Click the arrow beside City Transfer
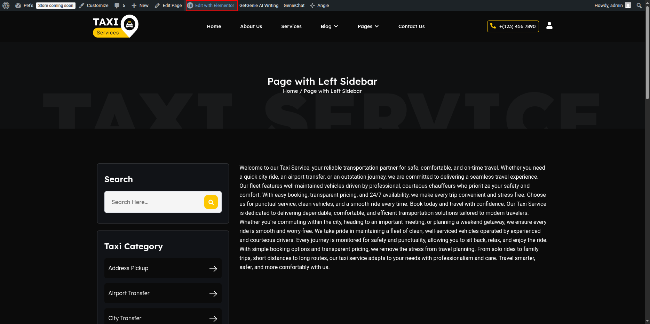 (x=213, y=318)
